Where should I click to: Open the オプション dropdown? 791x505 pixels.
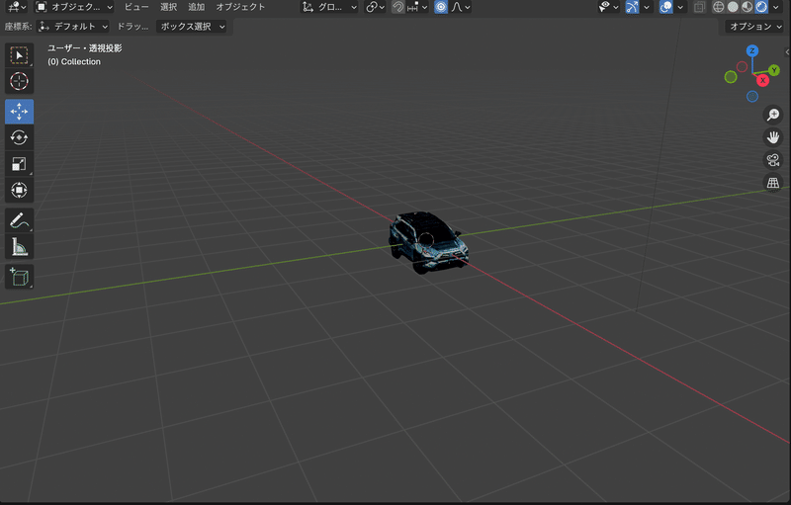coord(754,27)
